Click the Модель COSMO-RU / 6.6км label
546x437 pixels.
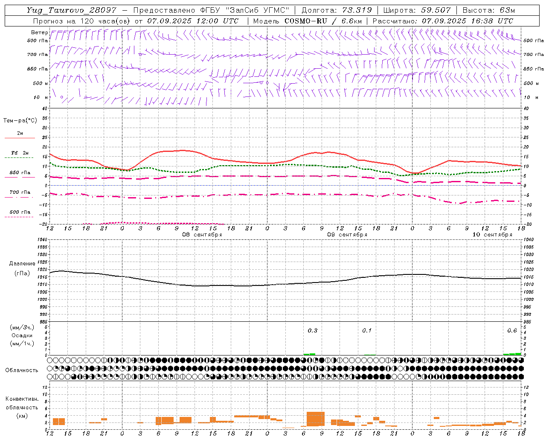point(308,20)
